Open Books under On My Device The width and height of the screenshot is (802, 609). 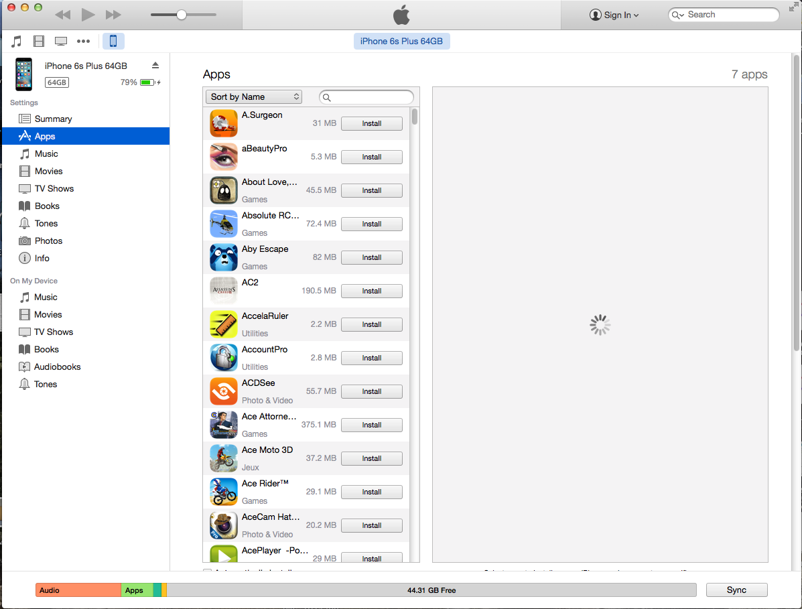point(86,349)
